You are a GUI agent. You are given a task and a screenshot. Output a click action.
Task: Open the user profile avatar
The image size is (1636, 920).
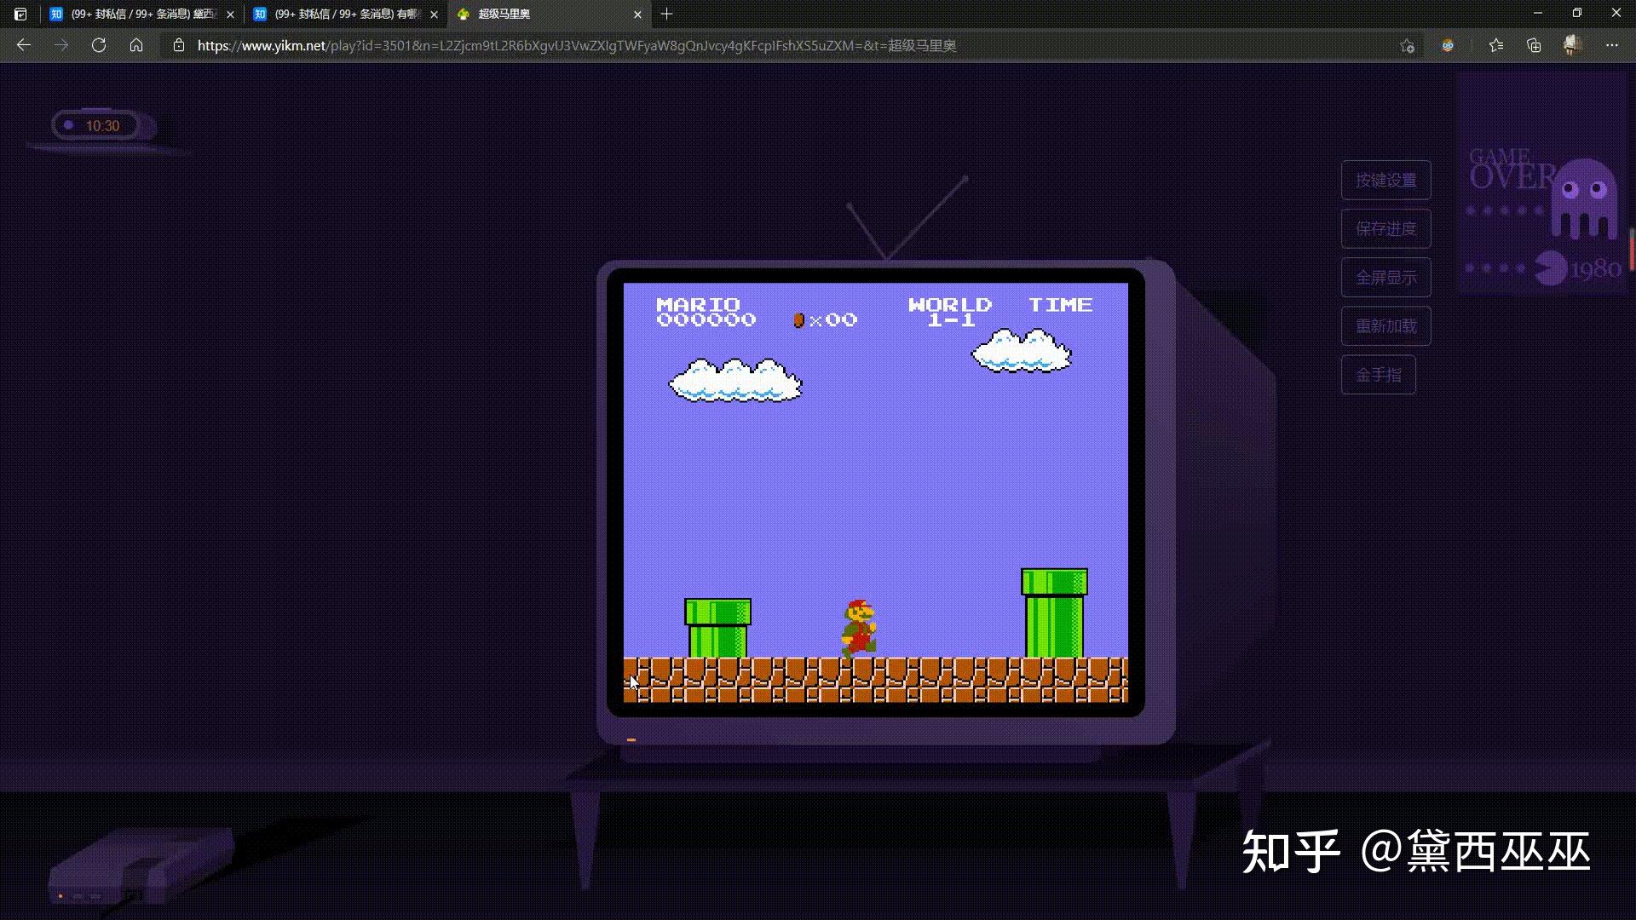(1572, 45)
